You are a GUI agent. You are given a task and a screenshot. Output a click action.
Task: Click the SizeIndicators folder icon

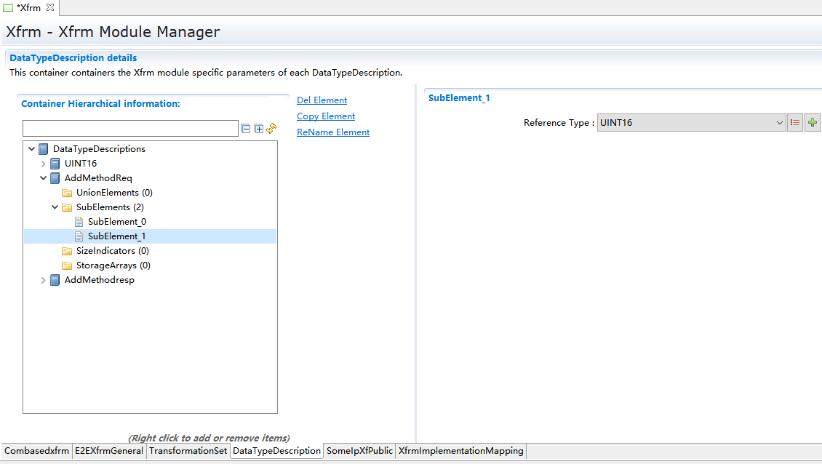tap(67, 251)
